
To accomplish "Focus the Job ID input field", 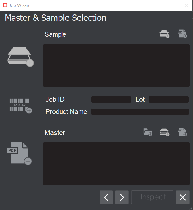I will [x=111, y=99].
